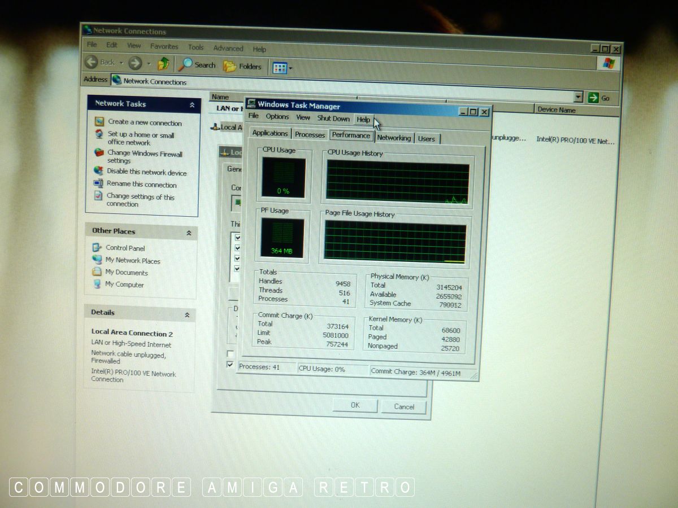The height and width of the screenshot is (508, 678).
Task: Open the Views icon in toolbar
Action: click(280, 68)
